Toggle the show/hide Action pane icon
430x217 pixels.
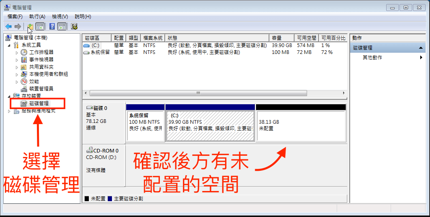(x=62, y=27)
